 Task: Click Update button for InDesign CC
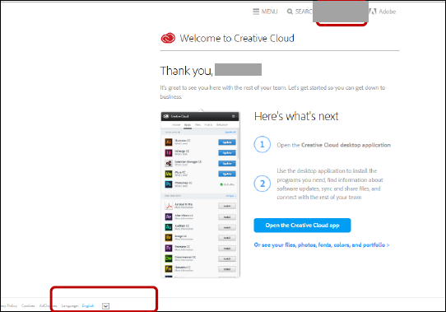click(x=227, y=153)
